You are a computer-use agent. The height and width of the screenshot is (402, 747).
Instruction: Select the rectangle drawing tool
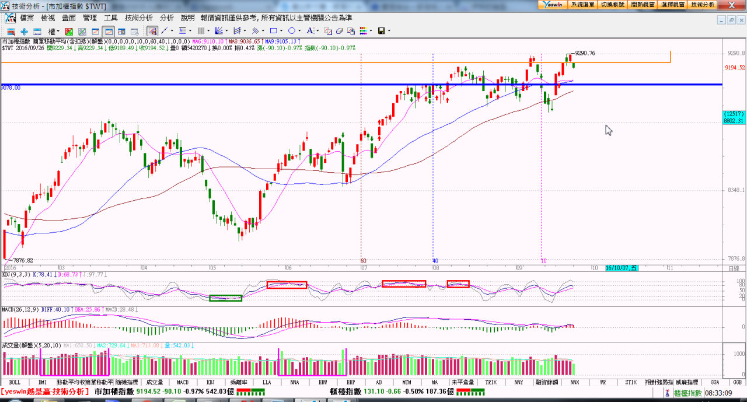coord(273,31)
